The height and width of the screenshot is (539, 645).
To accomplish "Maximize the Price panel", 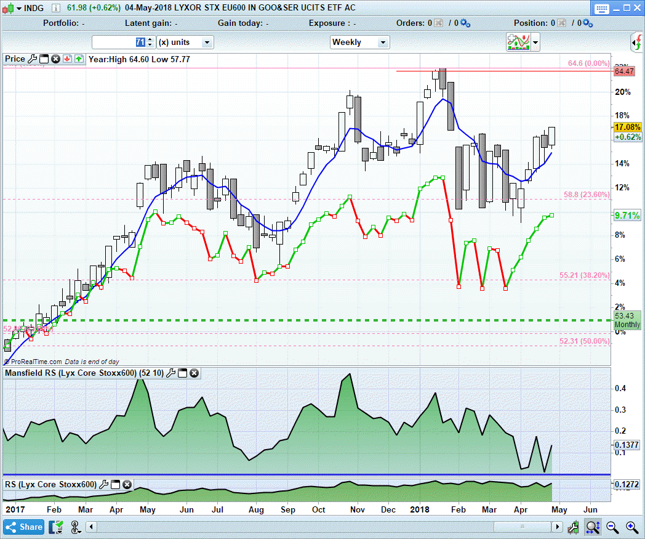I will pyautogui.click(x=44, y=59).
